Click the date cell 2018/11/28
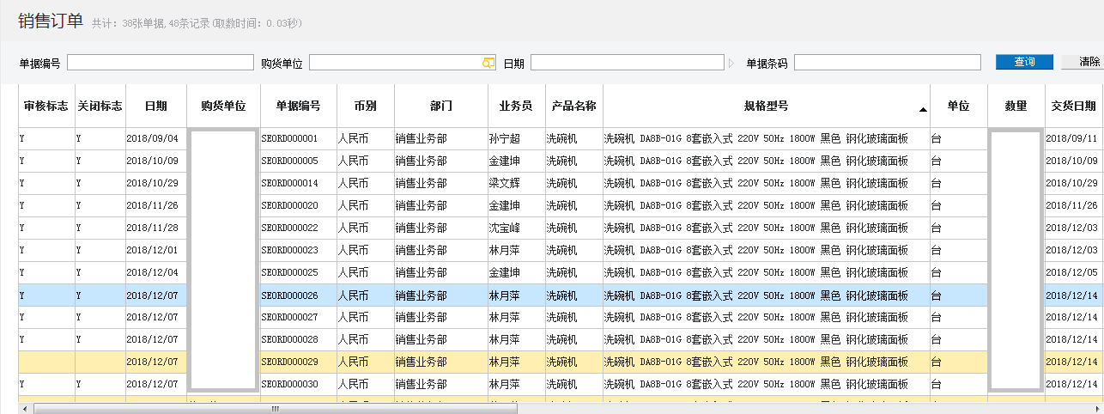The image size is (1104, 414). pos(156,228)
